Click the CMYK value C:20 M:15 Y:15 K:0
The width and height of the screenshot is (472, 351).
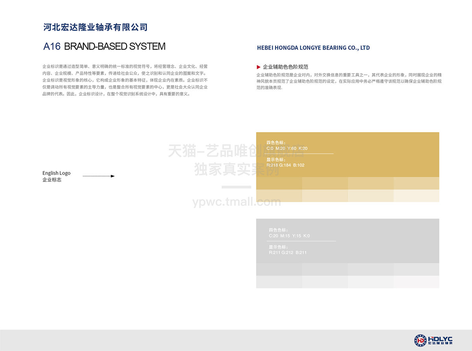(289, 236)
